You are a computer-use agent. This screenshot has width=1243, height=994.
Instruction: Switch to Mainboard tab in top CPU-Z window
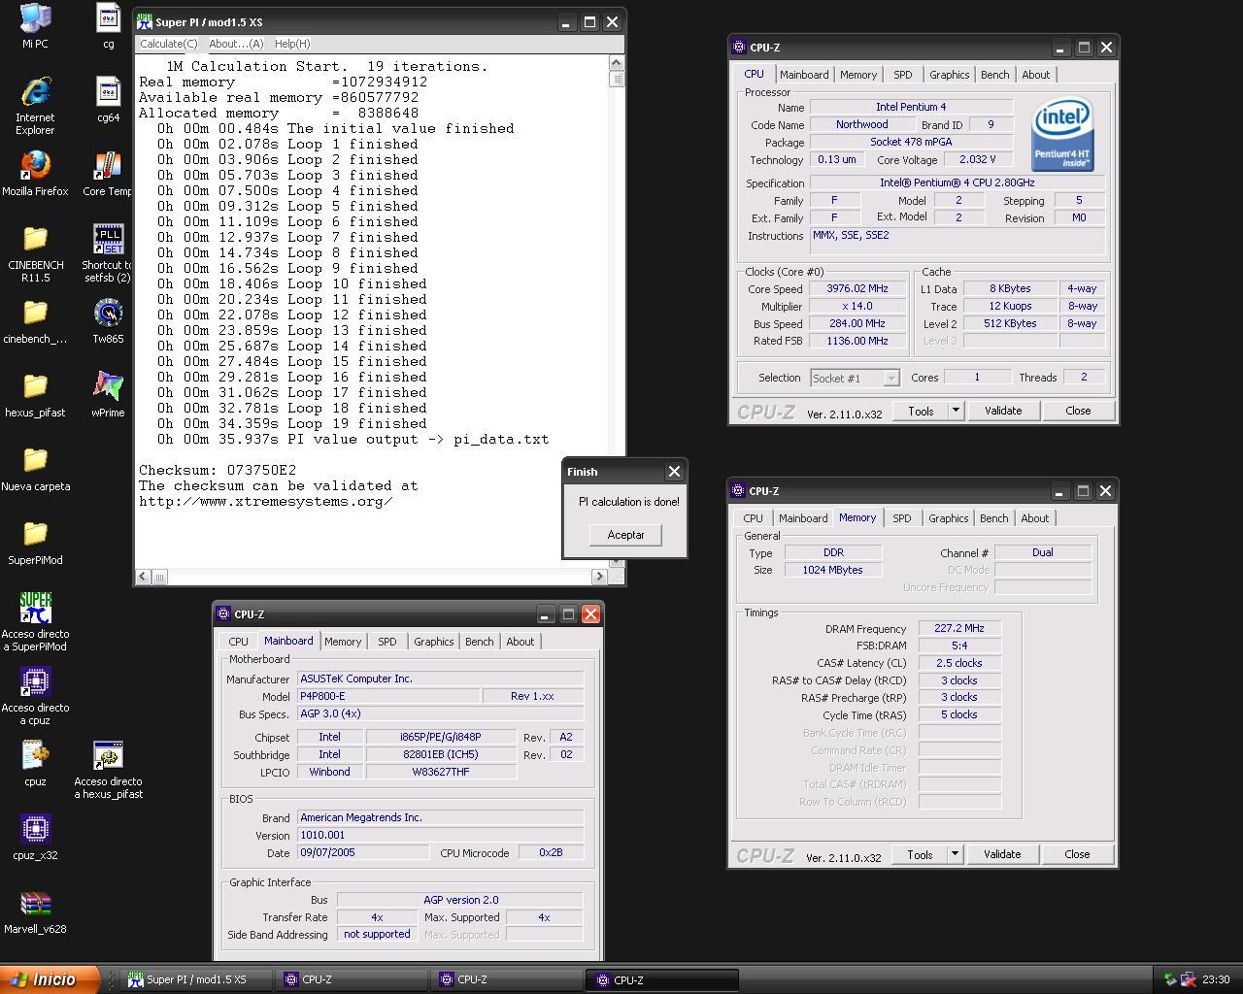[x=804, y=75]
